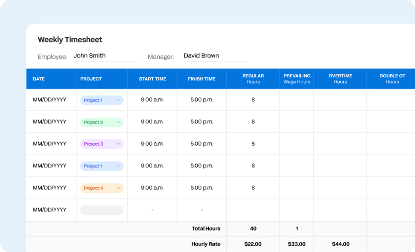415x252 pixels.
Task: Click the regular hours 8 in Project 2 row
Action: pos(253,122)
